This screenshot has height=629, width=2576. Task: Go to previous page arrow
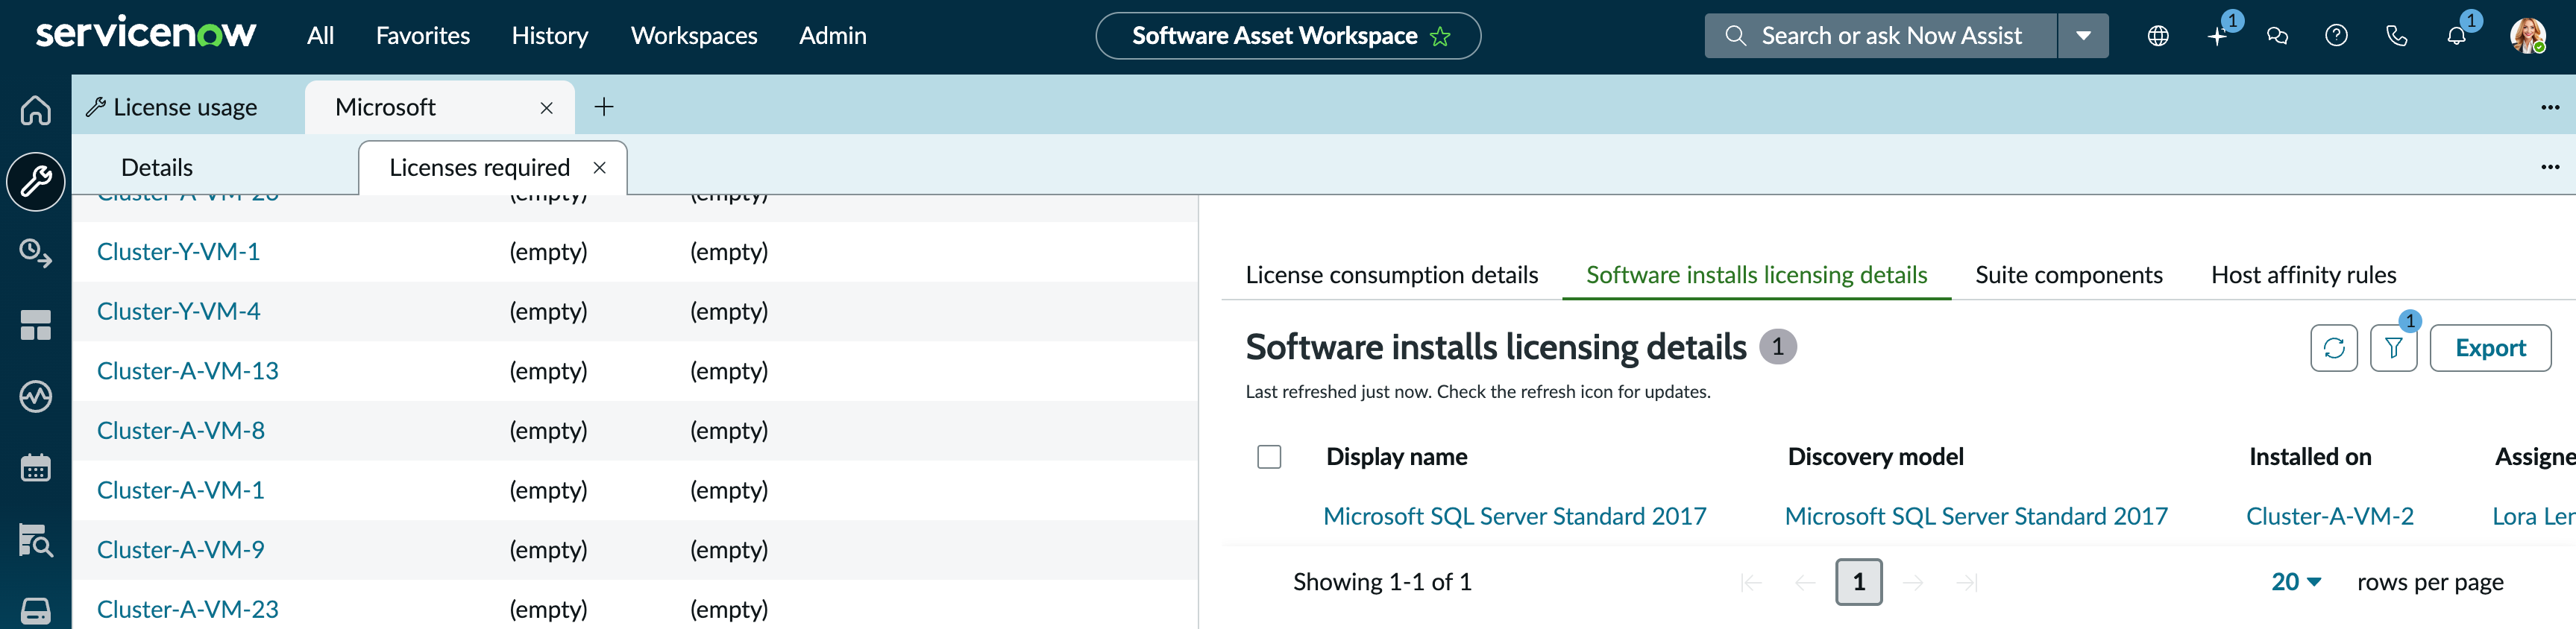click(x=1805, y=582)
